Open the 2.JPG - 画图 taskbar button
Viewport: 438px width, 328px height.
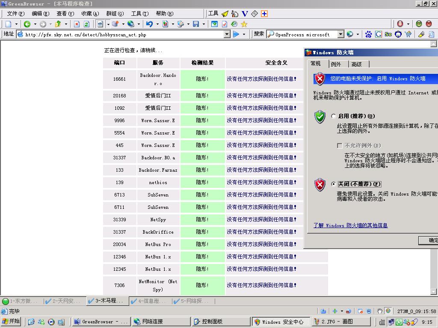point(340,322)
